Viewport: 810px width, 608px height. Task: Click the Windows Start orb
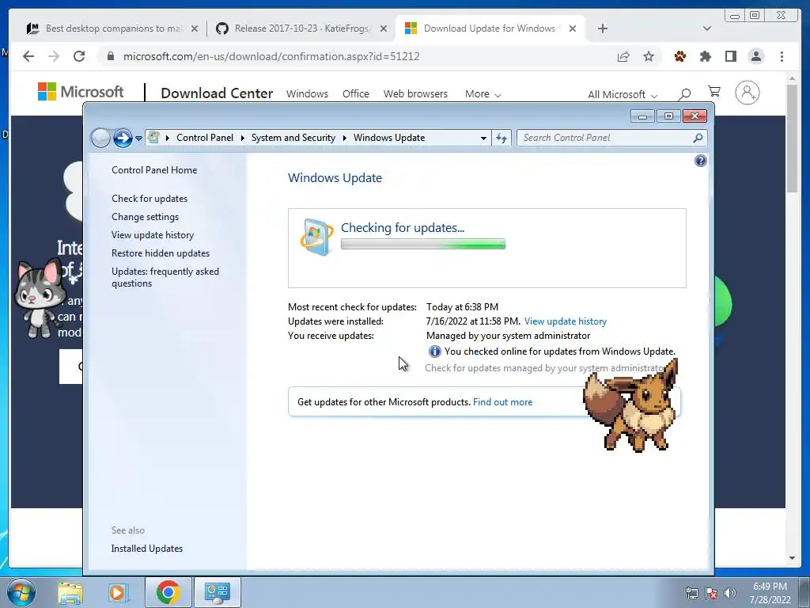click(21, 592)
